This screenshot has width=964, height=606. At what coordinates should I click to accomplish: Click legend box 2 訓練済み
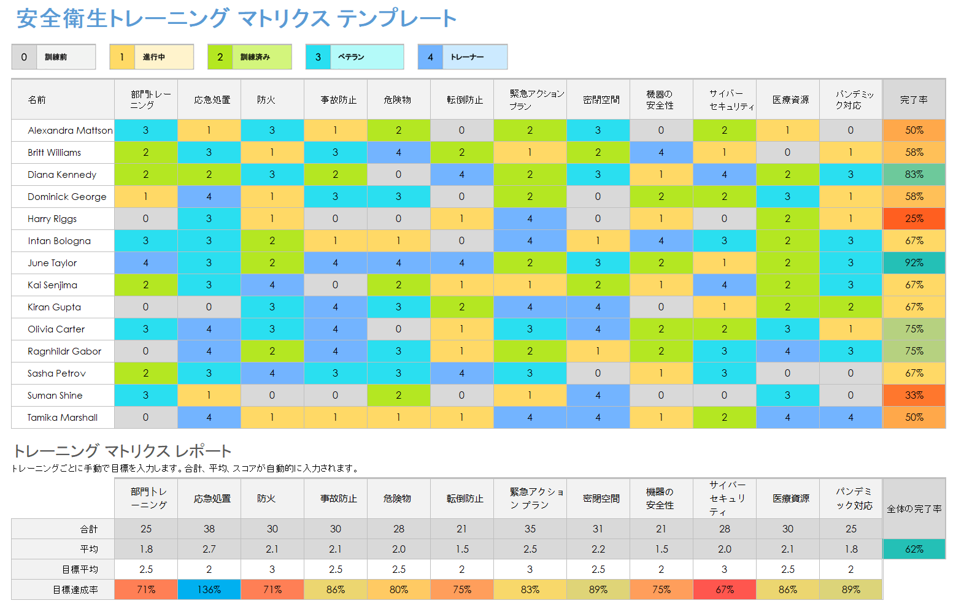pos(250,57)
